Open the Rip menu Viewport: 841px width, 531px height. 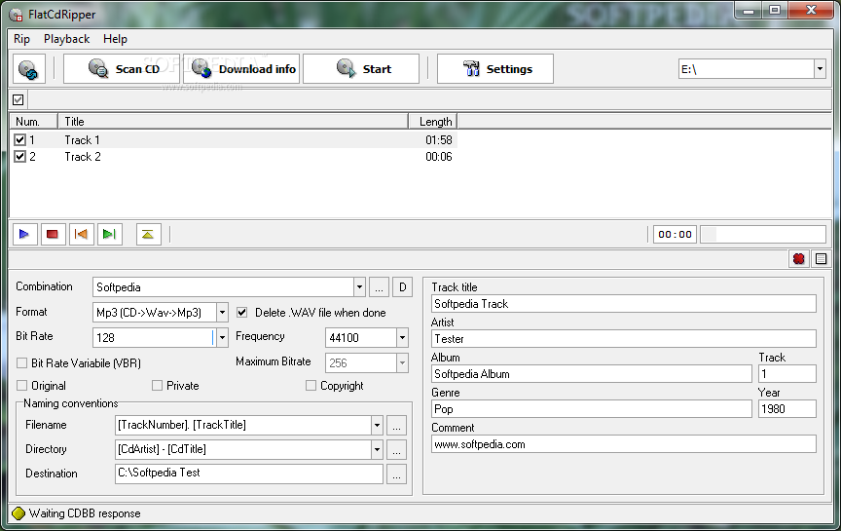22,39
